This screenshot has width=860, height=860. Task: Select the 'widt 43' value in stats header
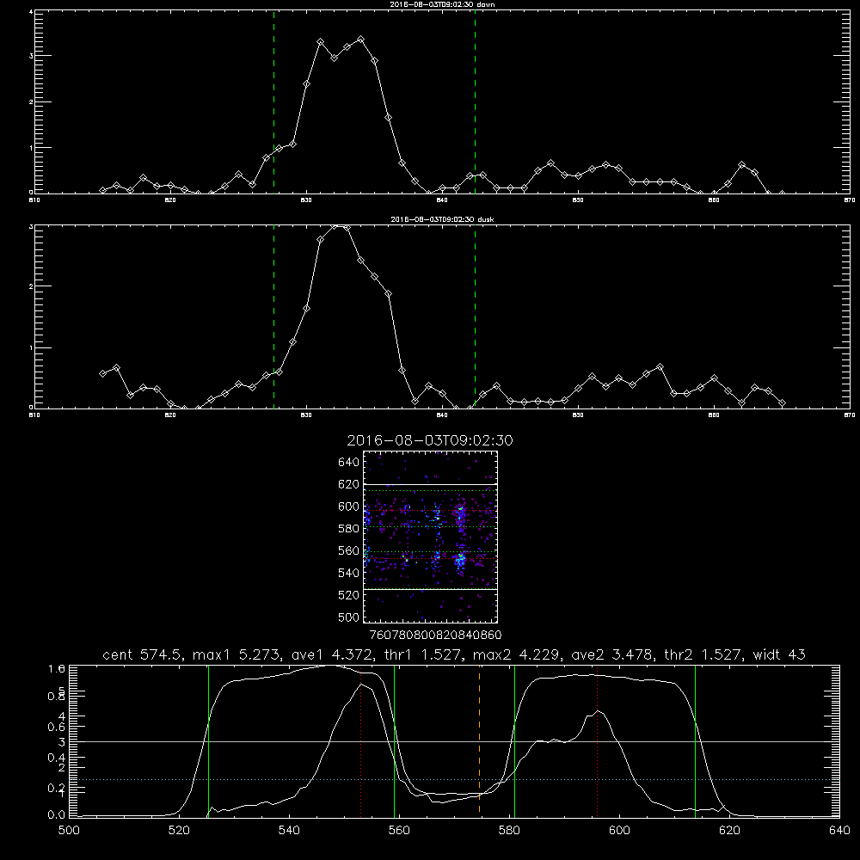(x=779, y=654)
